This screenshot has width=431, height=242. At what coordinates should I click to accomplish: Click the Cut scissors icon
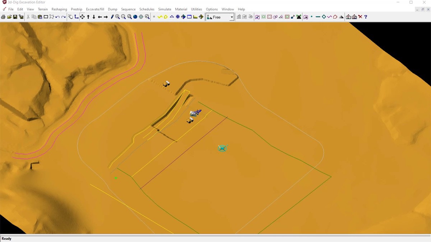[28, 17]
